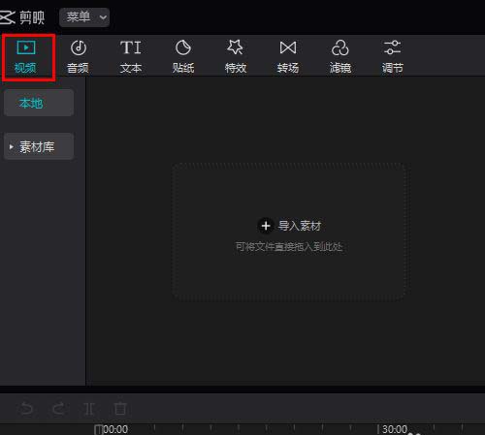Viewport: 485px width, 435px height.
Task: Click the split clip tool icon
Action: (x=89, y=409)
